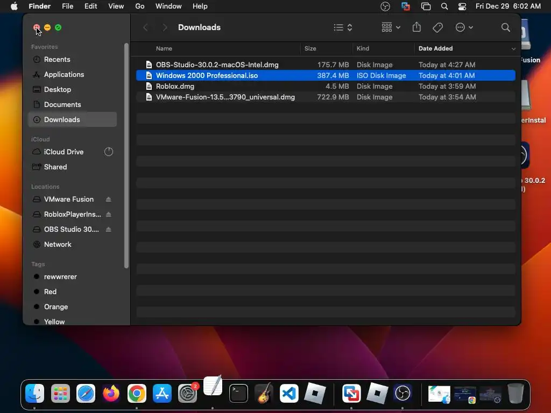Open the More actions ellipsis menu
This screenshot has height=413, width=551.
(x=464, y=27)
